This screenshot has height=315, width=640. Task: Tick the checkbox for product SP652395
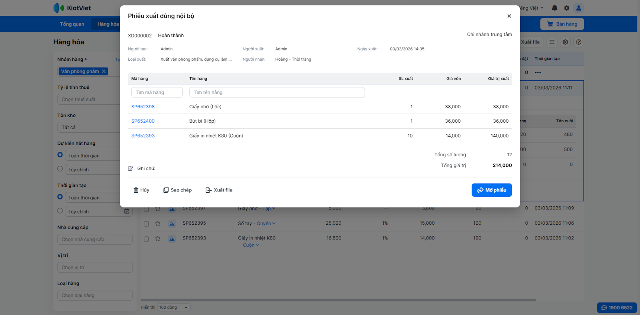coord(146,224)
